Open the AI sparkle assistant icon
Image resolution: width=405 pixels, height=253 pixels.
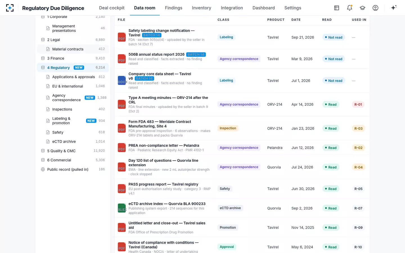[x=394, y=8]
